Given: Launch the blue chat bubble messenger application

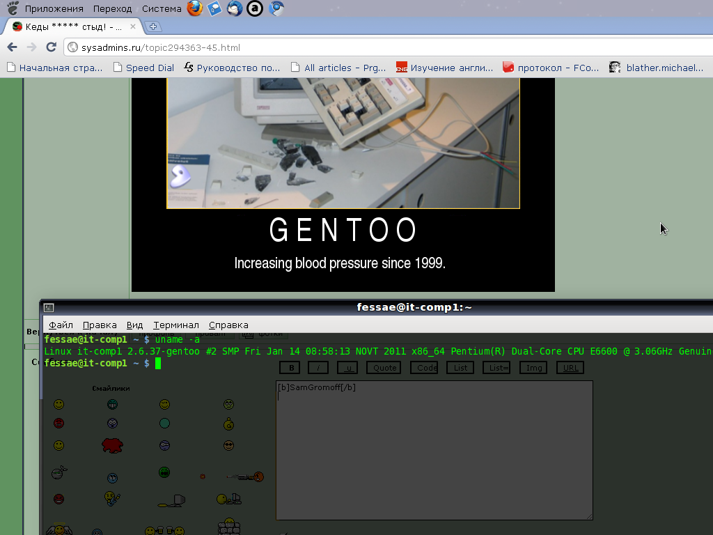Looking at the screenshot, I should point(214,8).
